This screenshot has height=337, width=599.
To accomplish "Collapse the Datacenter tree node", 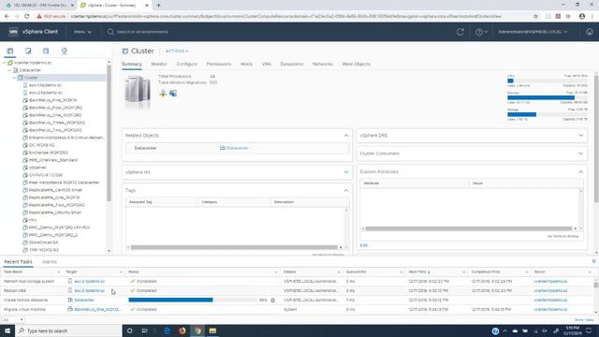I will 9,70.
